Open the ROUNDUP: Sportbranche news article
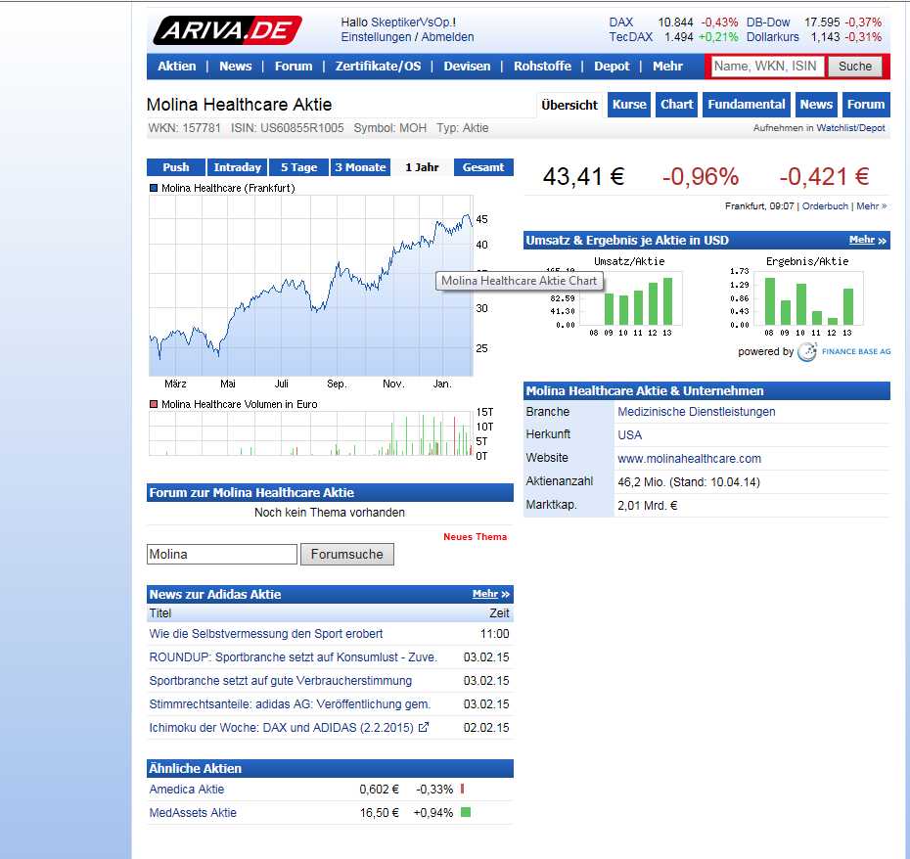 tap(294, 657)
